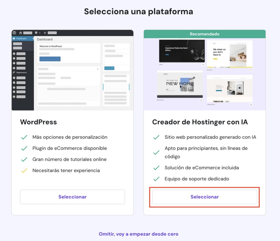Click the green check beside 'Equipo de soporte dedicado'
This screenshot has height=241, width=280.
pyautogui.click(x=156, y=179)
